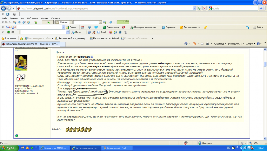Image resolution: width=267 pixels, height=151 pixels.
Task: Click the scrollbar down arrow
Action: pyautogui.click(x=265, y=138)
